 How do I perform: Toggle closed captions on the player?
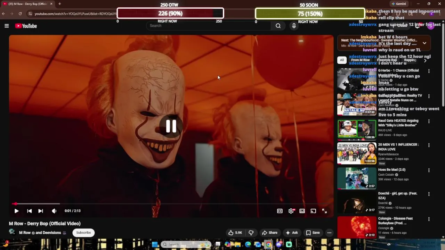280,211
